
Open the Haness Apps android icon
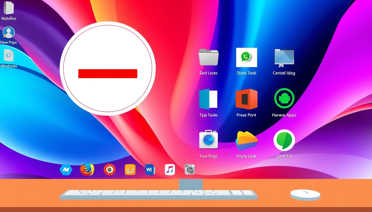pos(284,98)
